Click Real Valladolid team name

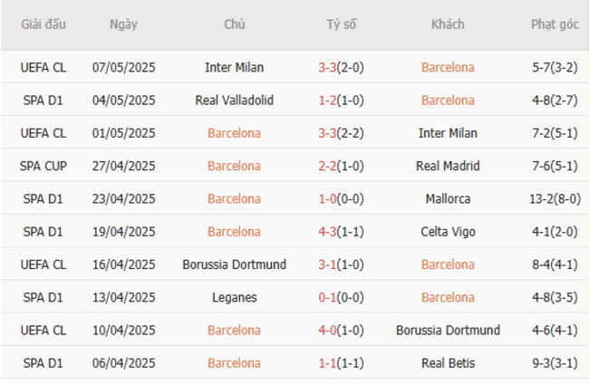[x=234, y=100]
